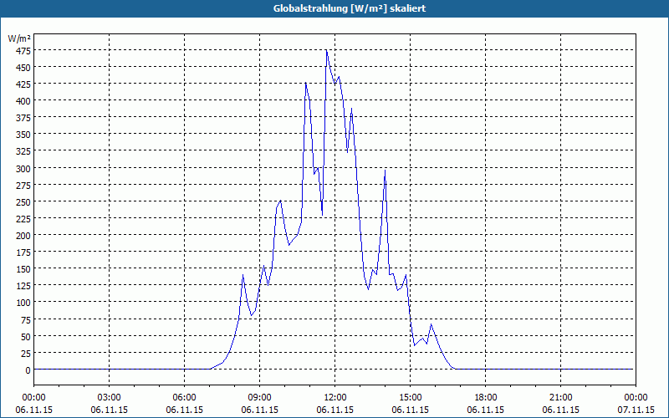Screen dimensions: 669x418
Task: Click the 03:00 time axis label
Action: [x=110, y=398]
